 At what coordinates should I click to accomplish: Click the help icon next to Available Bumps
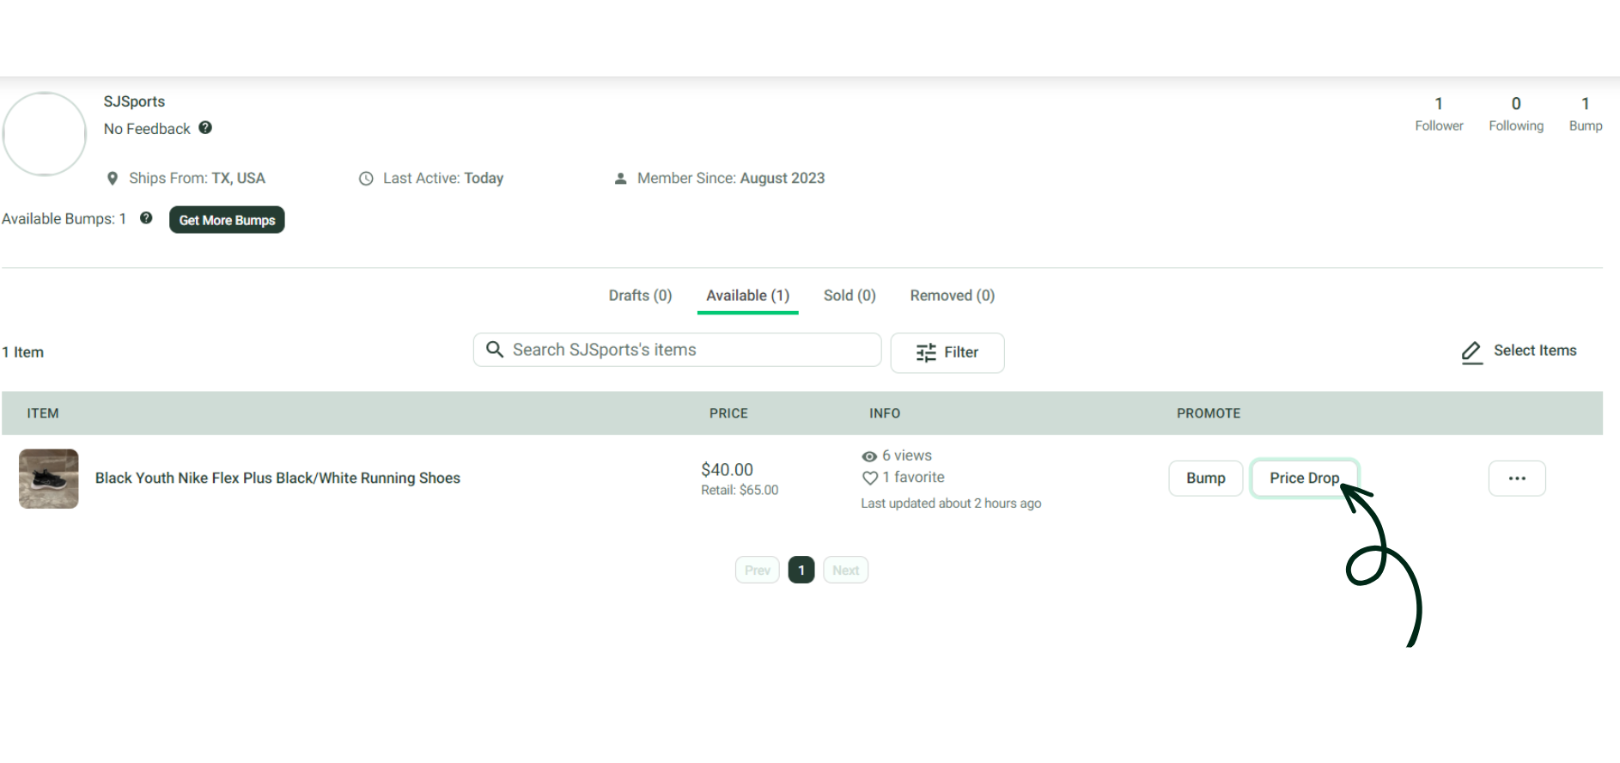146,218
